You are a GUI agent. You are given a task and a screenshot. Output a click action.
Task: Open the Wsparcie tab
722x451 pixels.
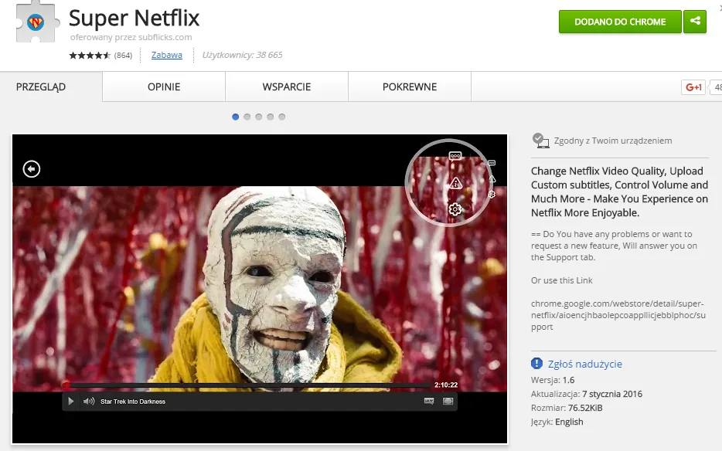tap(287, 86)
